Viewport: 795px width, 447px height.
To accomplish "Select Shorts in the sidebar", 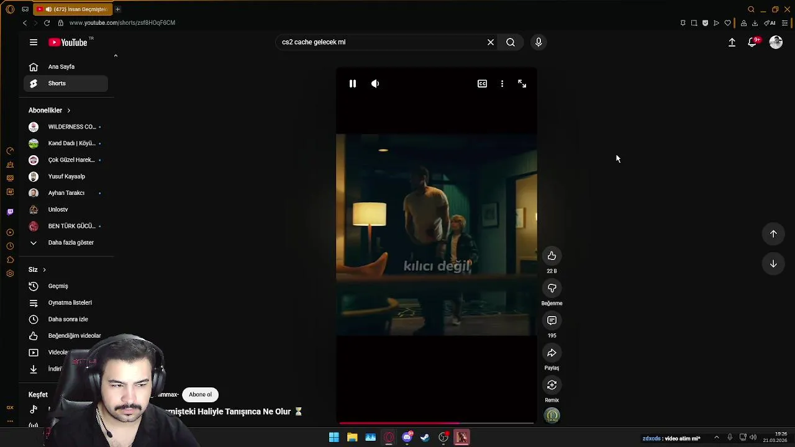I will coord(66,83).
